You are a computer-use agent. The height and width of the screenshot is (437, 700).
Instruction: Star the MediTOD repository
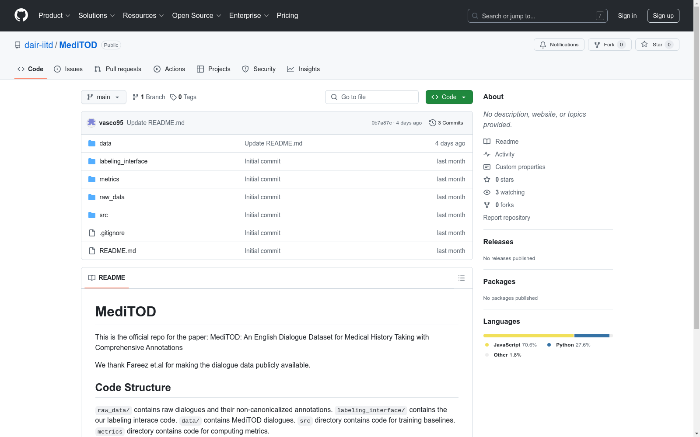[x=657, y=45]
